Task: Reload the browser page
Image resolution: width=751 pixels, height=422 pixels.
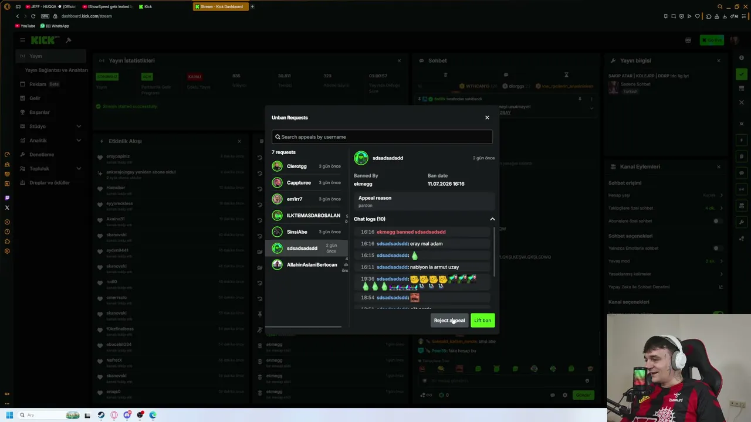Action: (33, 16)
